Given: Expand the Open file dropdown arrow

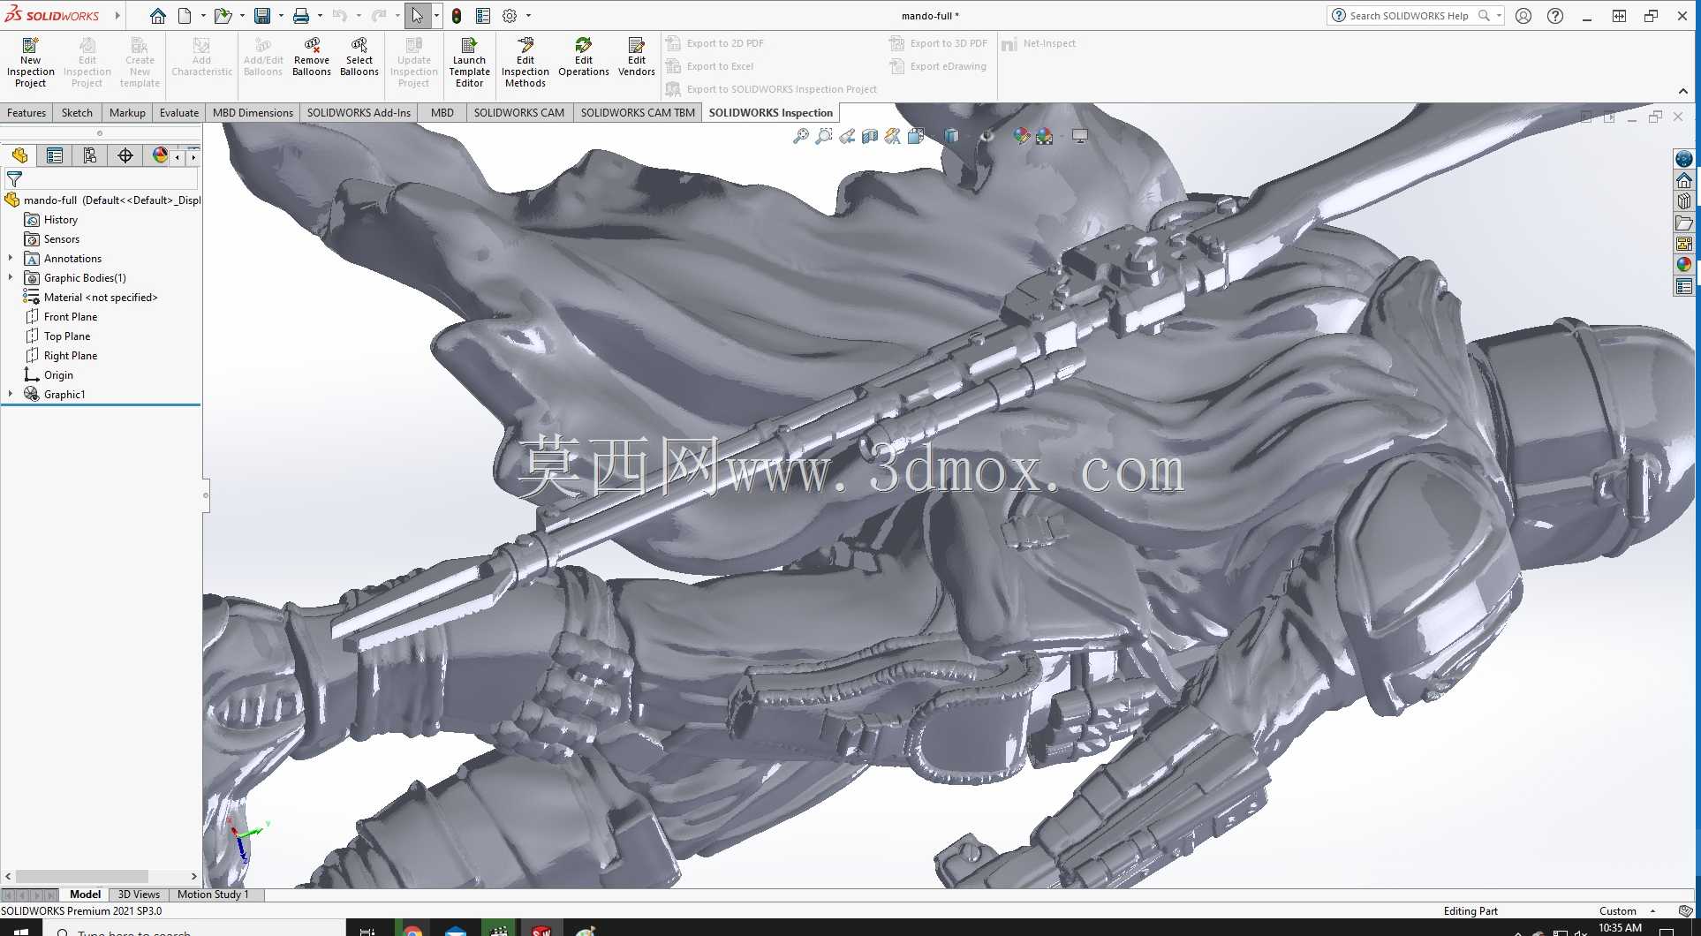Looking at the screenshot, I should coord(242,16).
